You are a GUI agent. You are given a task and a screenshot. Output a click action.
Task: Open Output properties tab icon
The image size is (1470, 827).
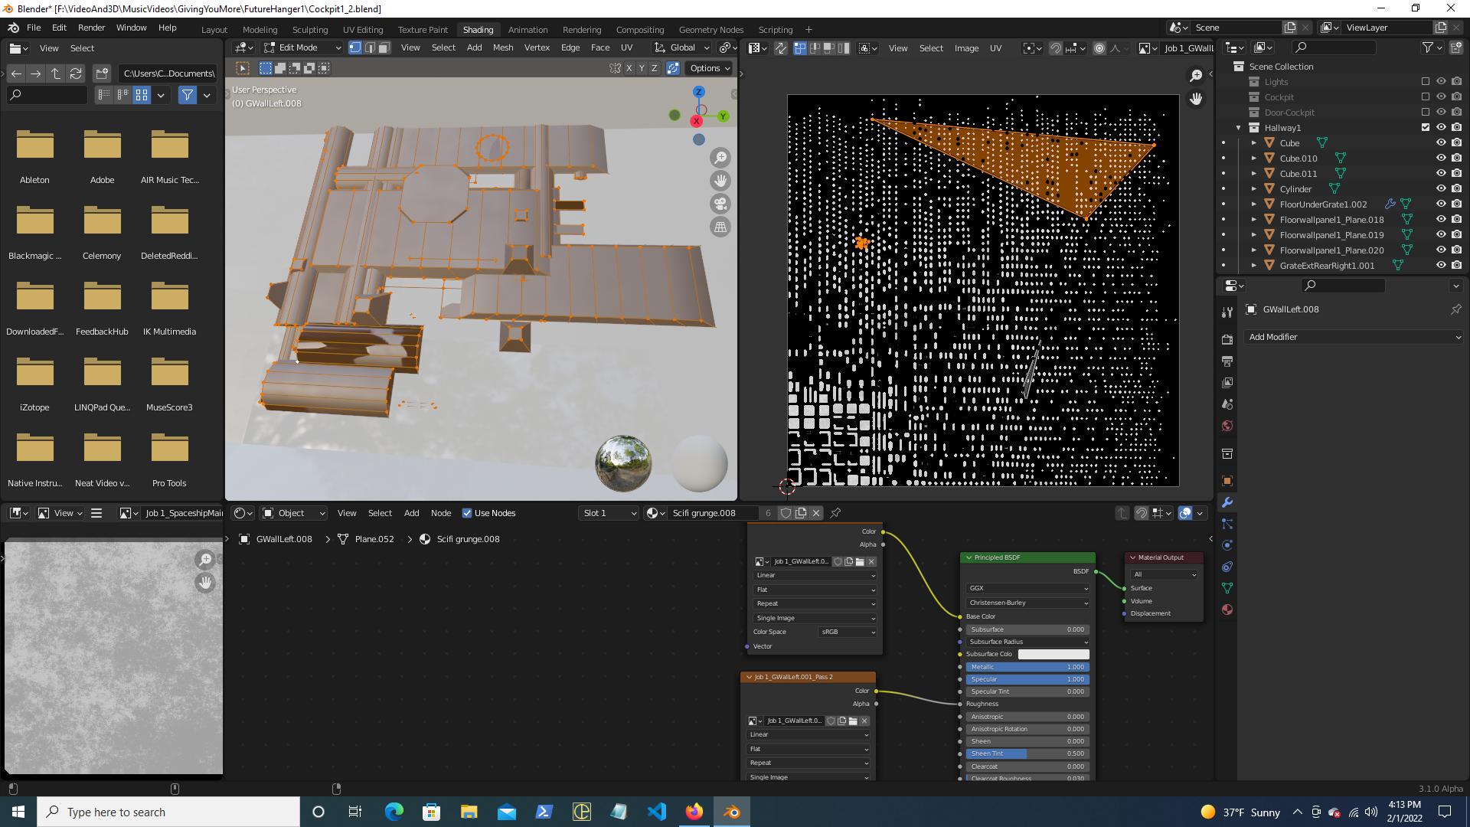[x=1227, y=361]
